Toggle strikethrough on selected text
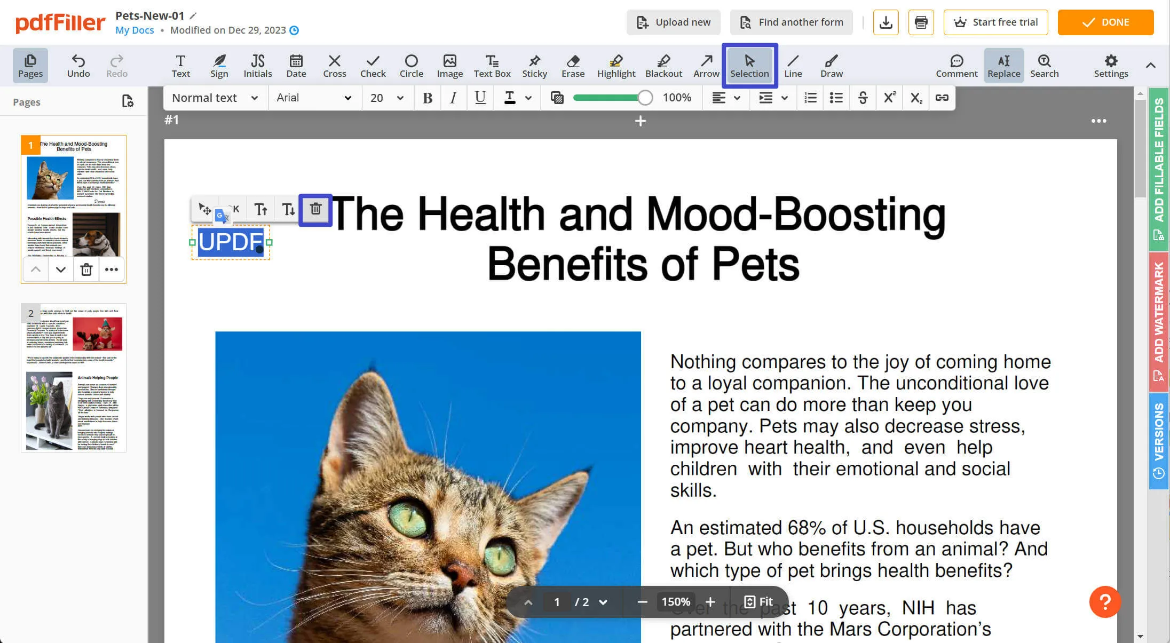The width and height of the screenshot is (1170, 643). 863,97
